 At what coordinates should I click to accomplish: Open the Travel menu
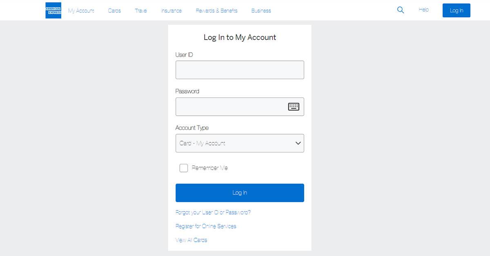(x=141, y=11)
